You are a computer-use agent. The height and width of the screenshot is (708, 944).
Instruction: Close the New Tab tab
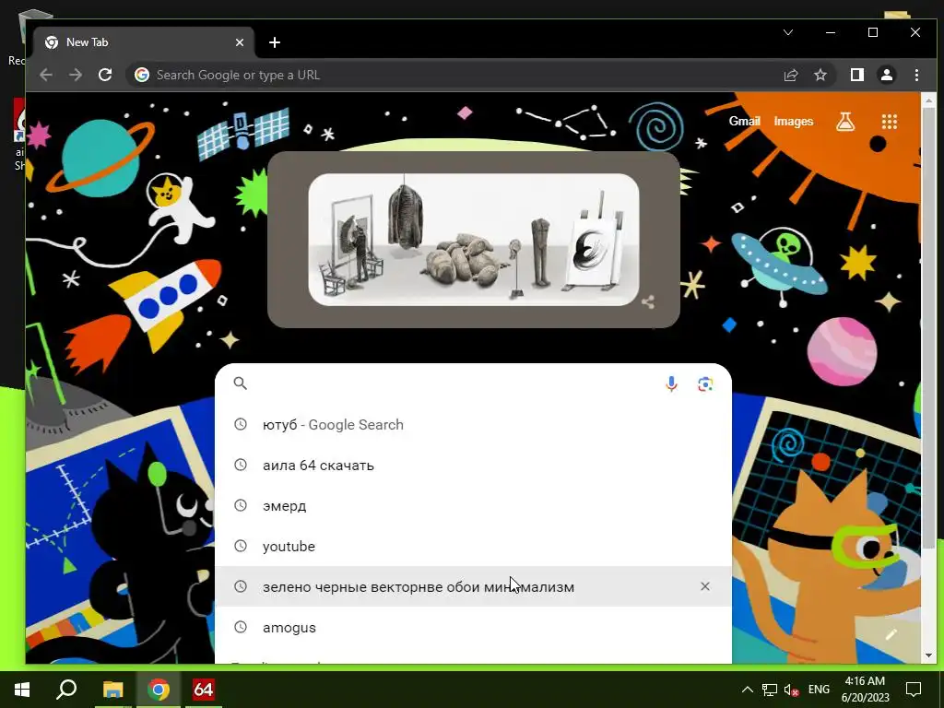click(x=240, y=42)
